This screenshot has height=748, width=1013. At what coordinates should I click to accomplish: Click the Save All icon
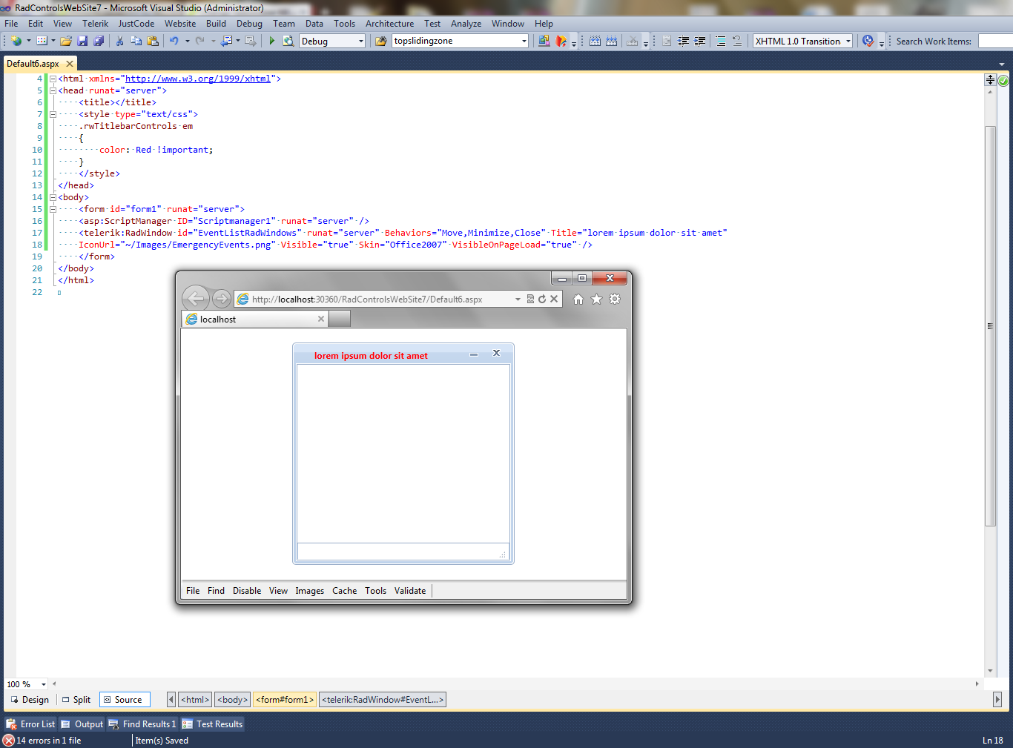(99, 41)
